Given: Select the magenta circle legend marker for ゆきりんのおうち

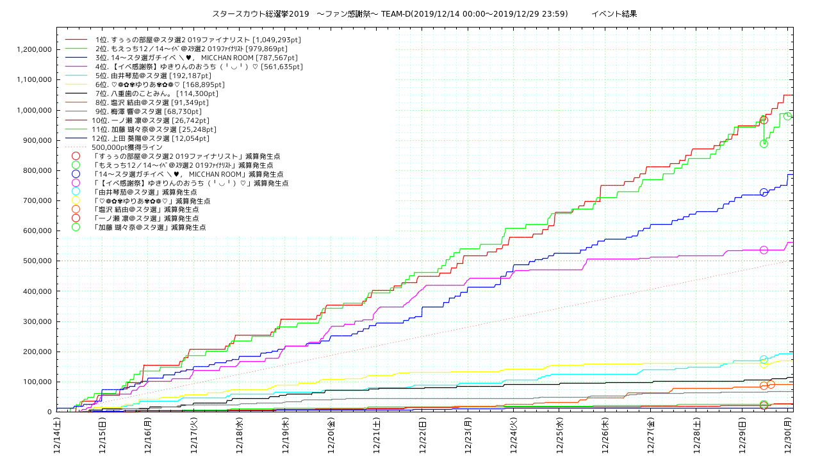Looking at the screenshot, I should tap(76, 182).
